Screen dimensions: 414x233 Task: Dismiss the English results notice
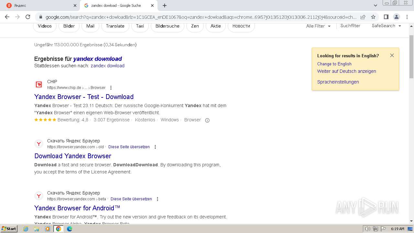392,55
